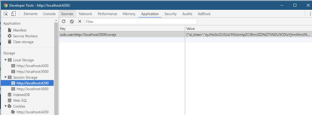The image size is (312, 115).
Task: Refresh the storage table with the reload icon
Action: pyautogui.click(x=64, y=21)
